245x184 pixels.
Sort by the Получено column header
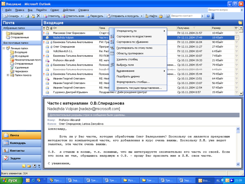pos(194,28)
